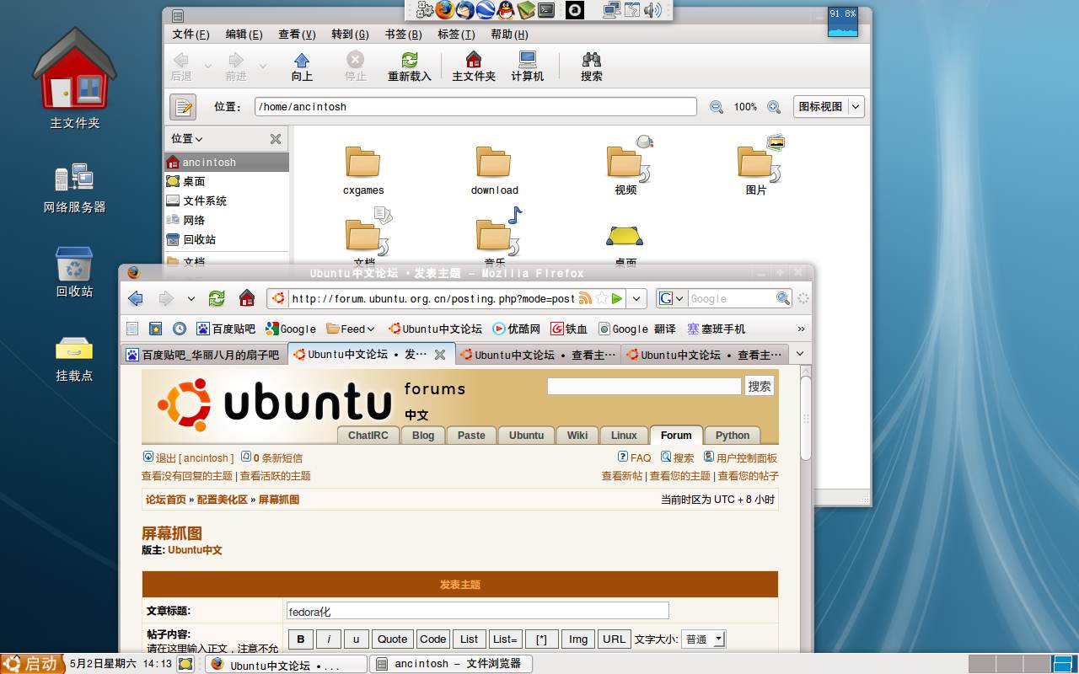Go to home folder via 主文件夹 toolbar icon
1079x674 pixels.
click(474, 67)
